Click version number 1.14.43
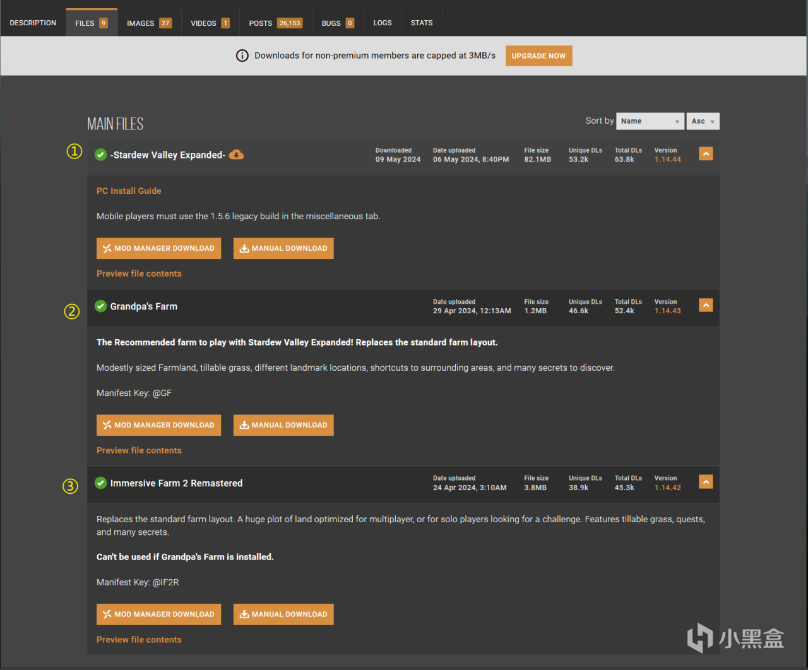Image resolution: width=808 pixels, height=670 pixels. point(668,311)
